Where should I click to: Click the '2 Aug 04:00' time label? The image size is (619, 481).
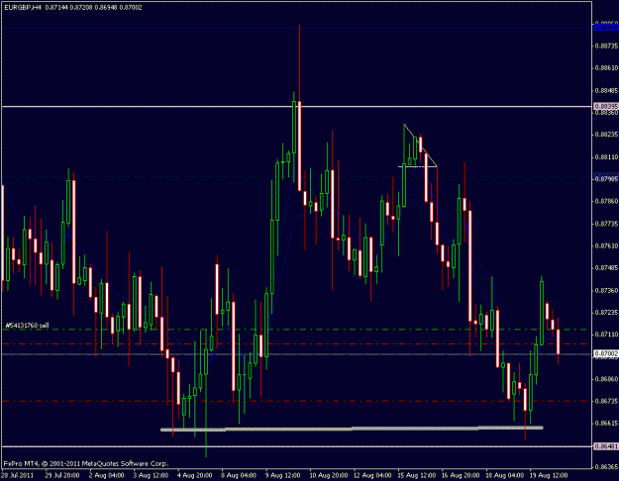(106, 475)
